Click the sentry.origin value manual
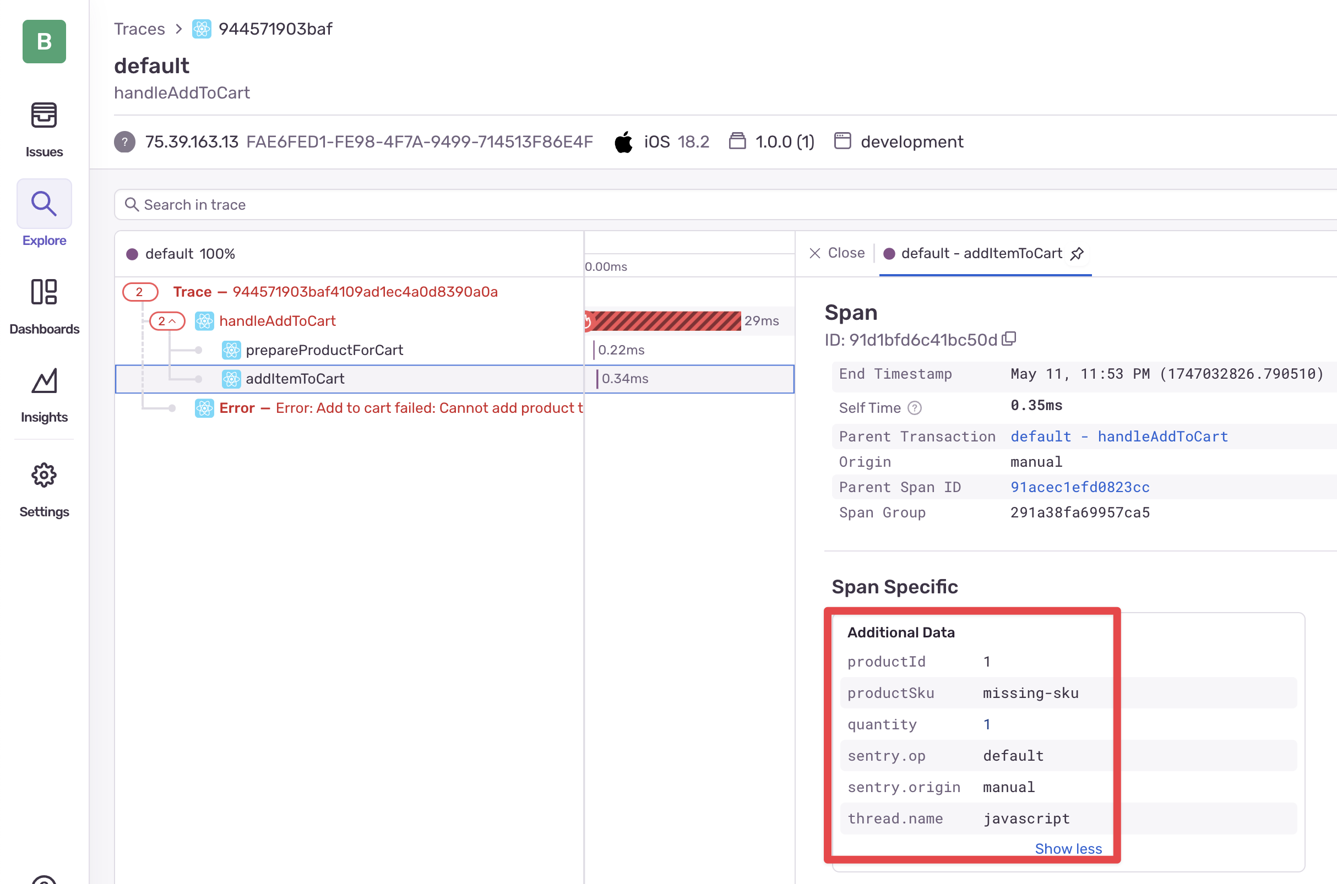1337x884 pixels. [x=1008, y=787]
